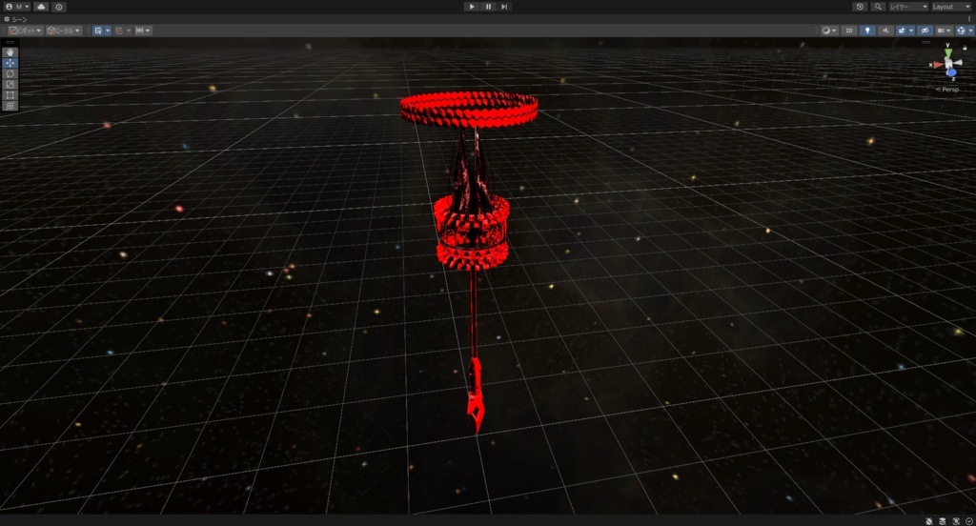Toggle grid visibility button
976x526 pixels.
98,30
